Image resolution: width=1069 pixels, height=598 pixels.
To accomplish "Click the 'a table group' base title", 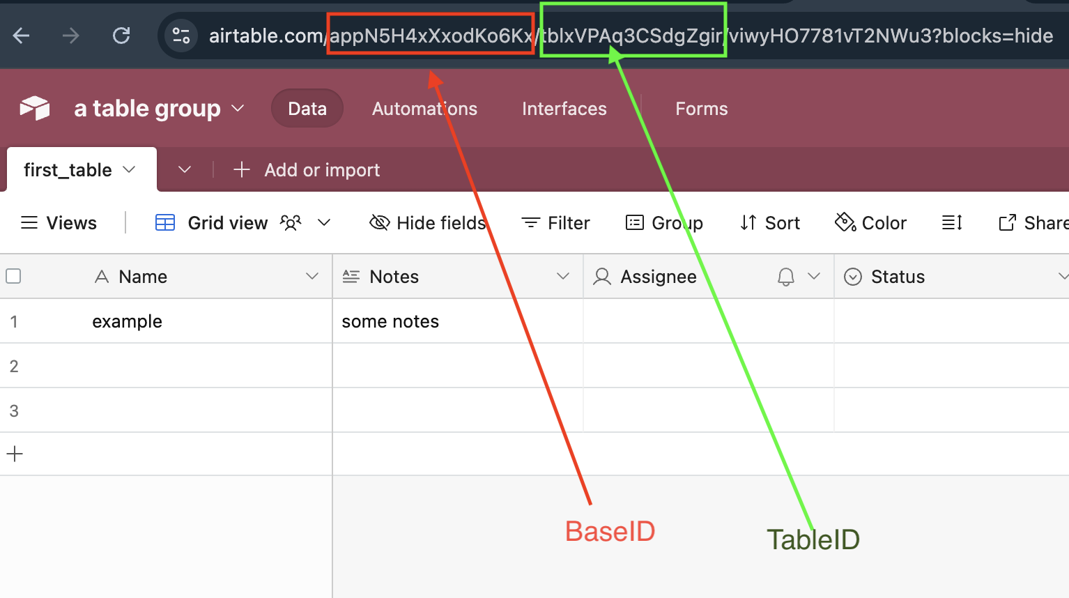I will (x=147, y=108).
